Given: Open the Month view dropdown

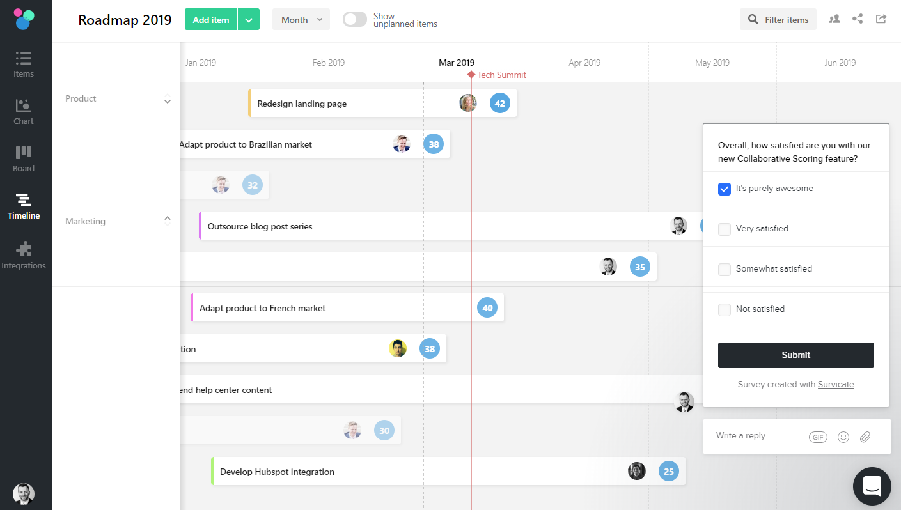Looking at the screenshot, I should [301, 19].
